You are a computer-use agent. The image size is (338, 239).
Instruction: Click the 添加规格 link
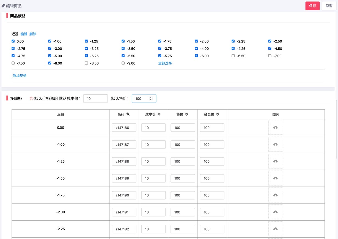tap(20, 75)
